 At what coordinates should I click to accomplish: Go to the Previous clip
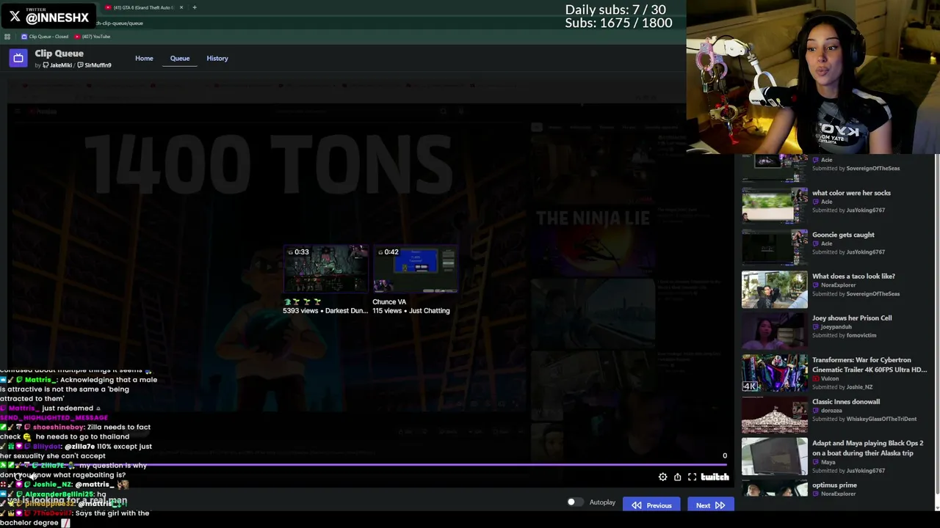coord(651,505)
